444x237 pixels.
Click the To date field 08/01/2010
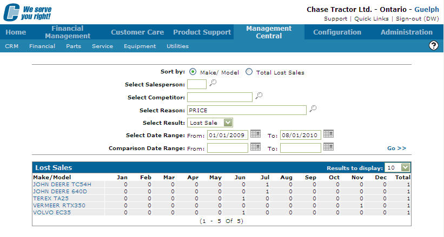301,135
